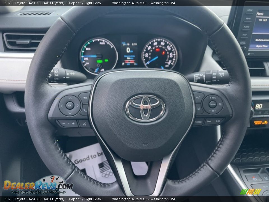Screen dimensions: 269x202
Task: Push the headlight control stalk end
Action: coord(52,75)
